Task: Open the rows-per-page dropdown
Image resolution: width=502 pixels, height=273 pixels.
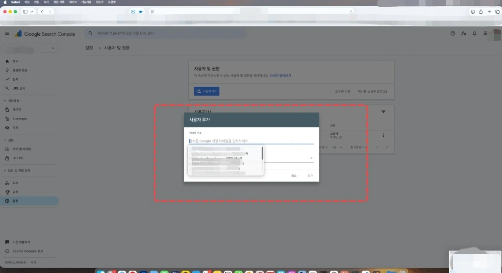Action: point(336,147)
